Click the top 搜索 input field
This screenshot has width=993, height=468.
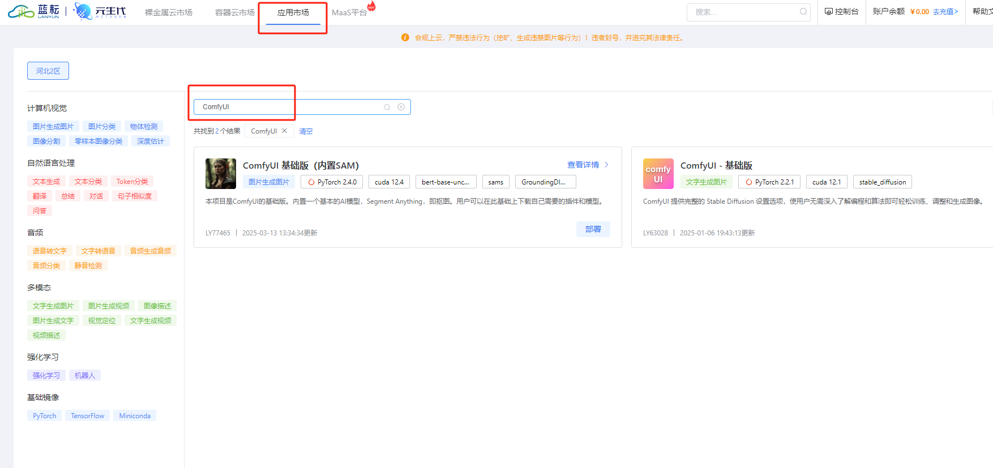(748, 12)
